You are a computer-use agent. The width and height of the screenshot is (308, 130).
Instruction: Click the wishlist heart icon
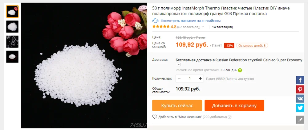(x=155, y=117)
